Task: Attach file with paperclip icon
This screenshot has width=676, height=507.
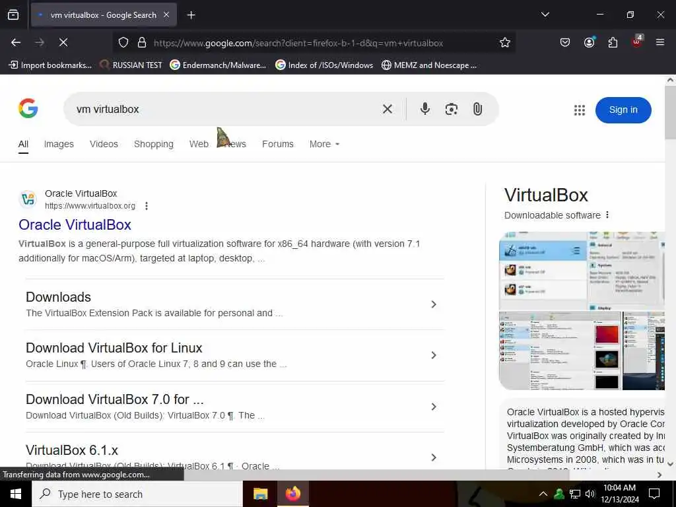Action: click(x=477, y=109)
